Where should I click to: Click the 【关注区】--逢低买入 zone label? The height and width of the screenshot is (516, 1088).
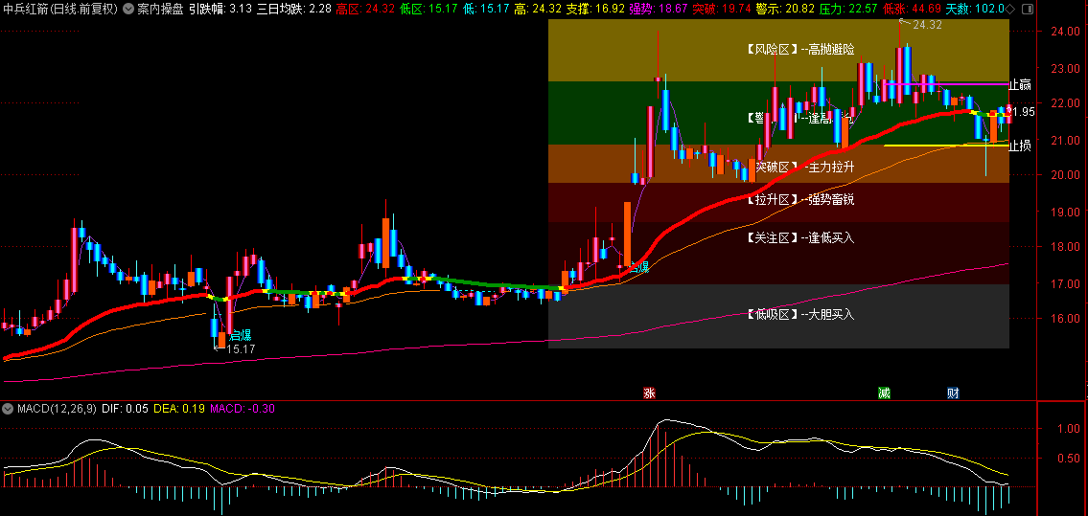[800, 237]
